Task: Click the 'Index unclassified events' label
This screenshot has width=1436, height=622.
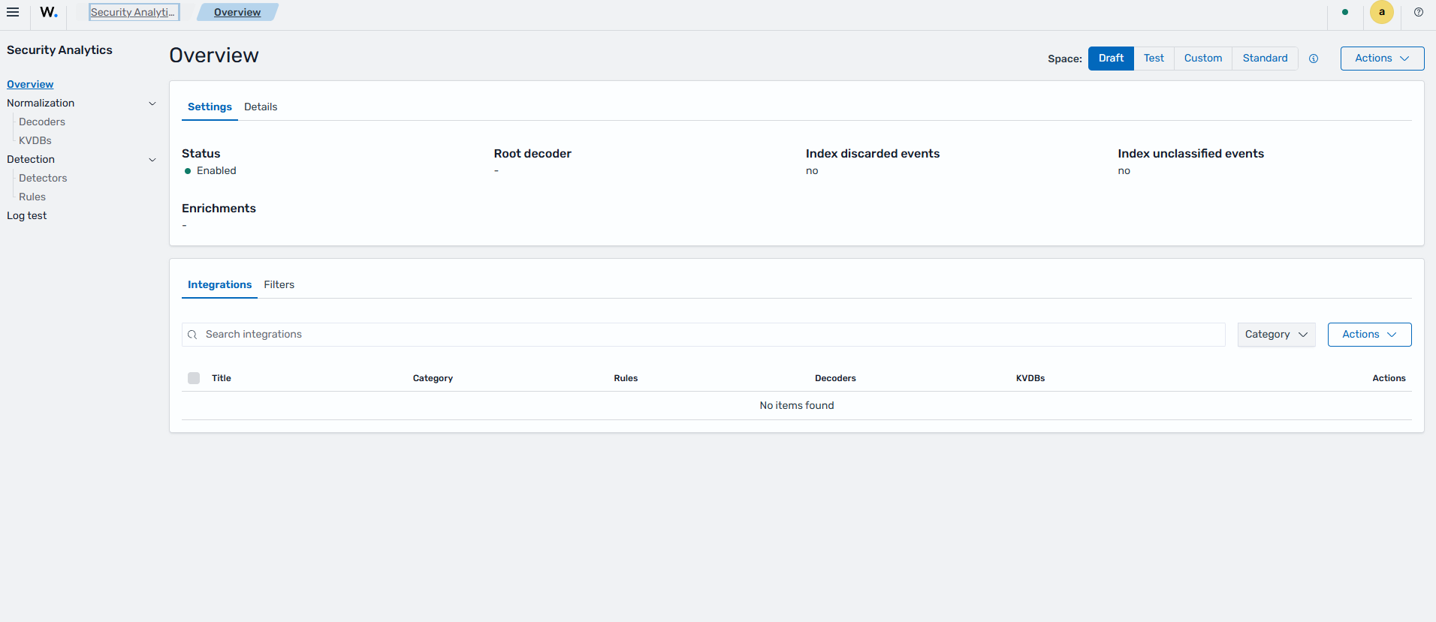Action: coord(1190,154)
